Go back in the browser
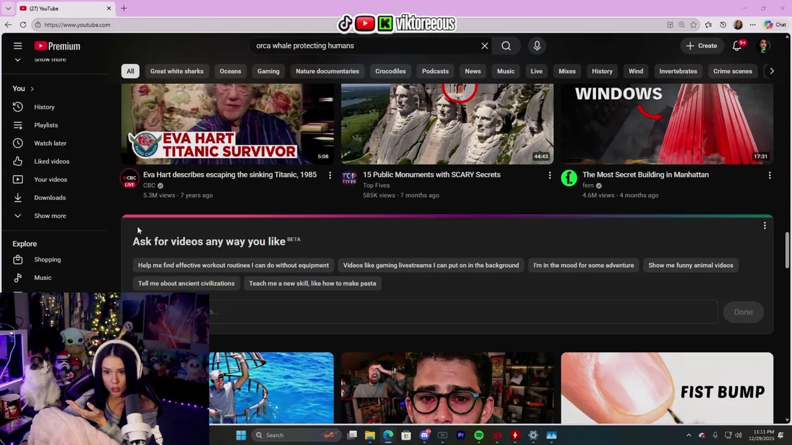Screen dimensions: 792x445 pos(8,25)
